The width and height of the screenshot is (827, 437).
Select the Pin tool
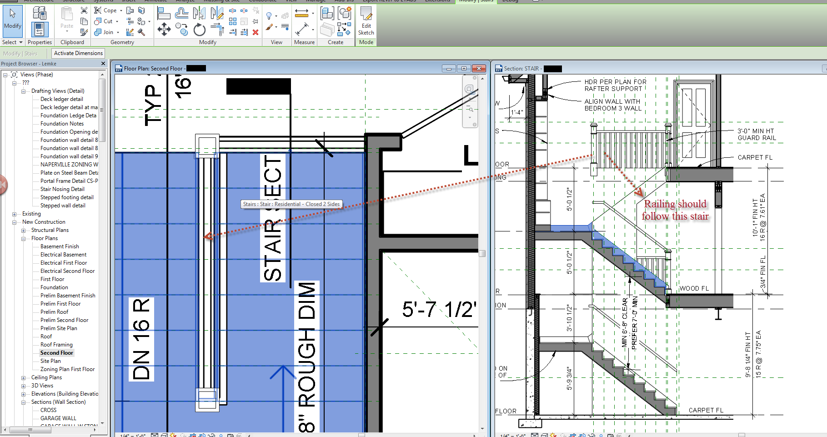pos(256,21)
